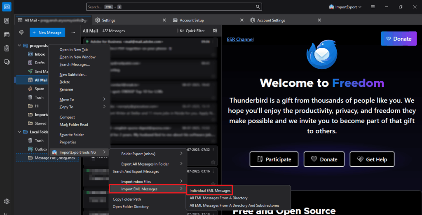Choose Open Folder Directory

pyautogui.click(x=131, y=207)
